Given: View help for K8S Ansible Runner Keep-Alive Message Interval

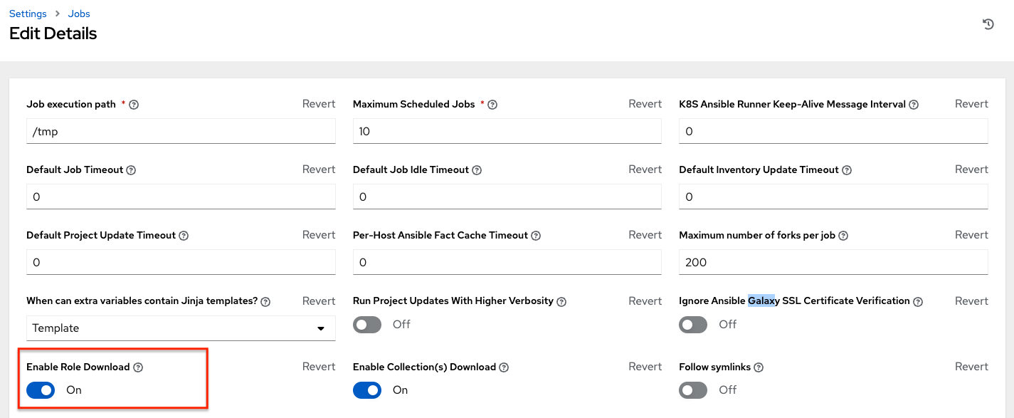Looking at the screenshot, I should pyautogui.click(x=913, y=104).
